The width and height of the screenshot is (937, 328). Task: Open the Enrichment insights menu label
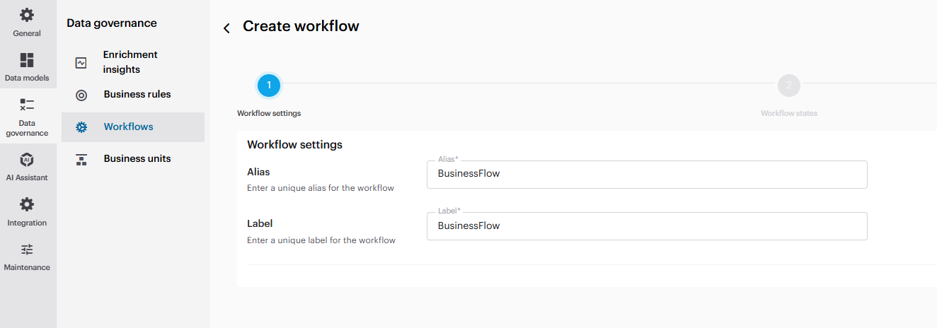tap(130, 62)
